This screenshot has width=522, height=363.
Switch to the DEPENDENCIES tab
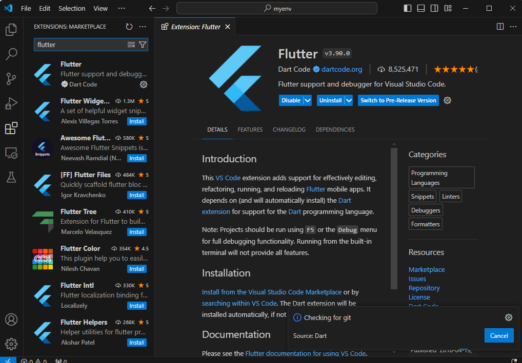pos(335,130)
